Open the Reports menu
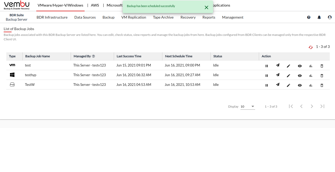This screenshot has height=172, width=335. click(x=209, y=17)
